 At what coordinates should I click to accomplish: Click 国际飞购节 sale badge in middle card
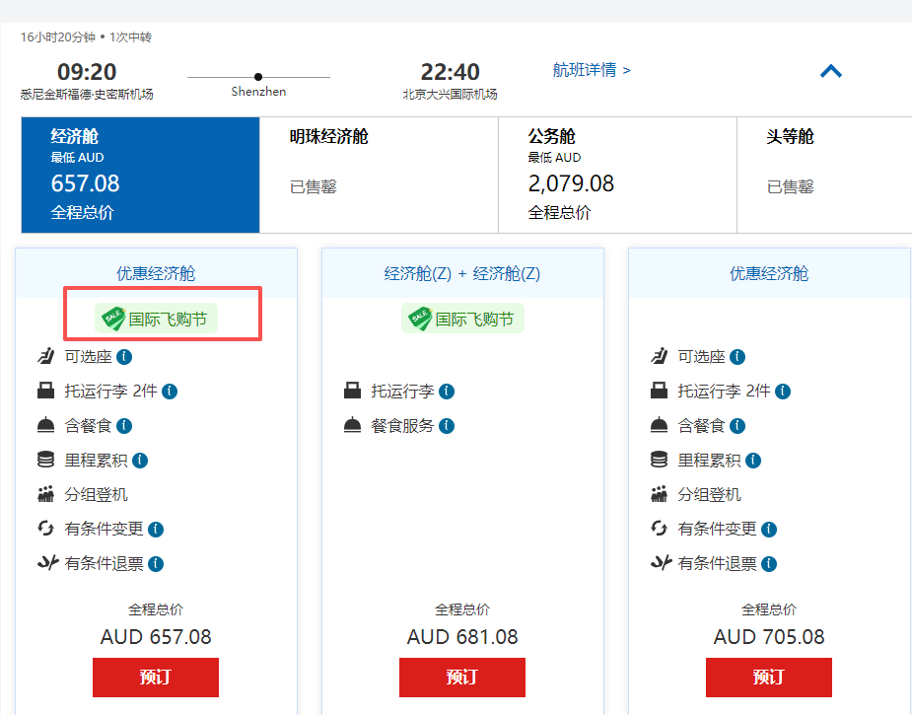pos(462,319)
